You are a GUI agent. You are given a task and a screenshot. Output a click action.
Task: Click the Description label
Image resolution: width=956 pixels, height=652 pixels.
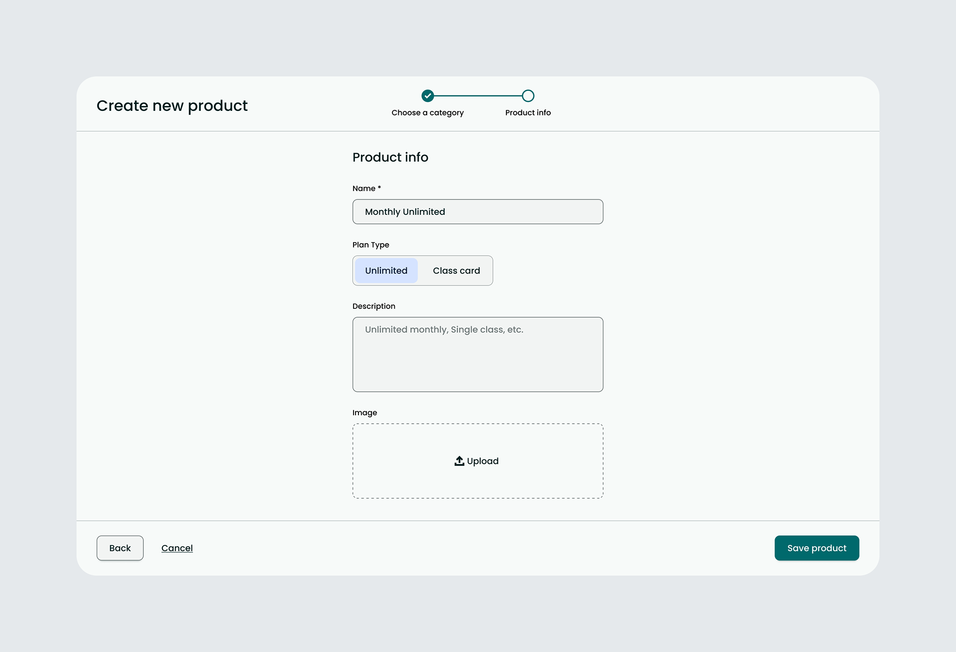[373, 306]
